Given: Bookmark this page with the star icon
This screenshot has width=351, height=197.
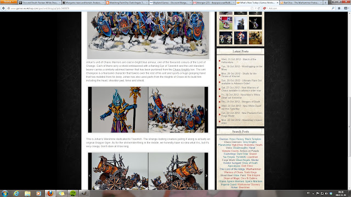Looking at the screenshot, I should [x=252, y=8].
